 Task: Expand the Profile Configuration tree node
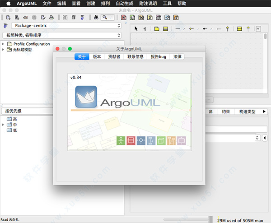click(x=3, y=44)
